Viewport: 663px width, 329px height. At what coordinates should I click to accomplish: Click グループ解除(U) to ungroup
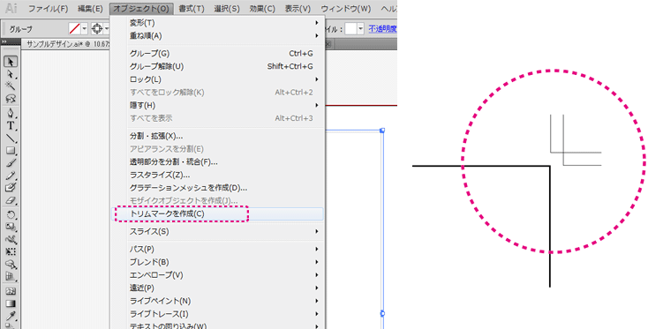(x=156, y=66)
